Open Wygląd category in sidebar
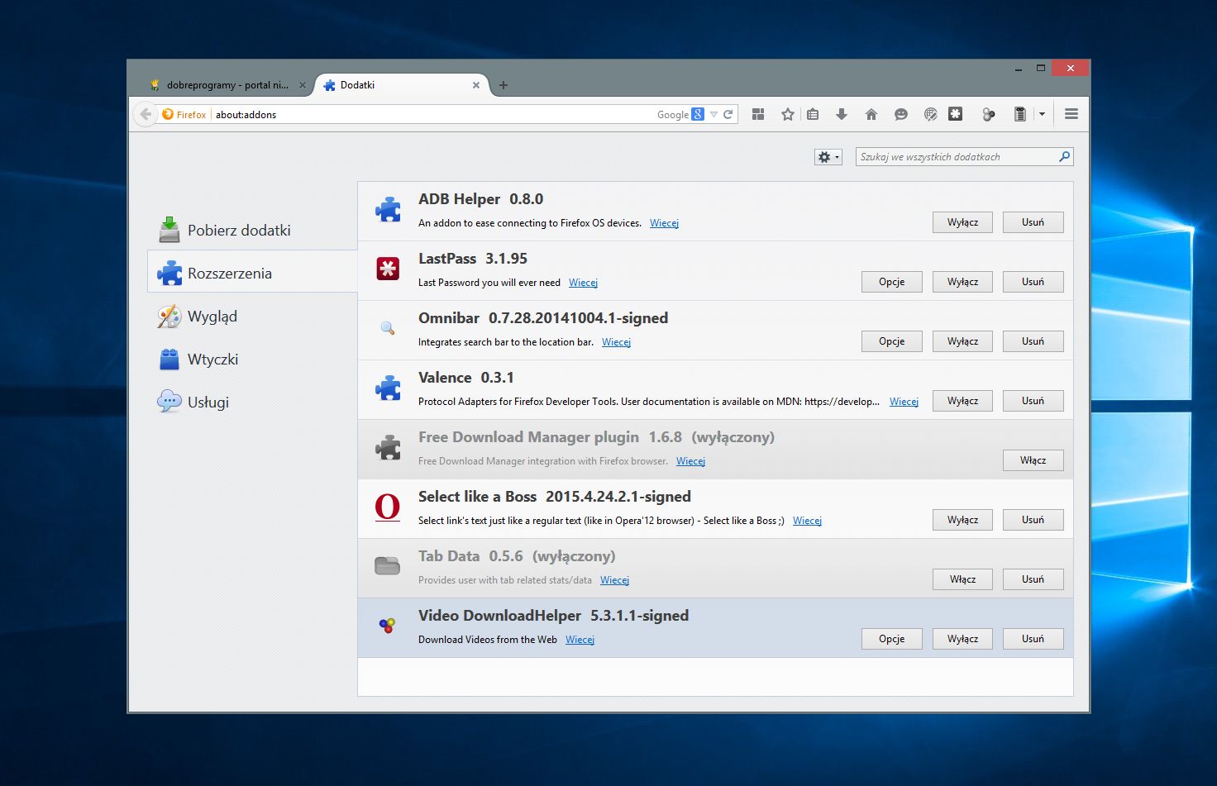Screen dimensions: 1217x786 [252, 316]
